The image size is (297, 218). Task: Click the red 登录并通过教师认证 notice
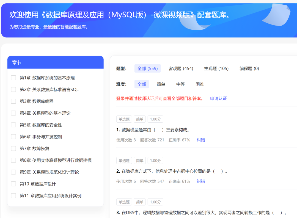click(x=160, y=98)
